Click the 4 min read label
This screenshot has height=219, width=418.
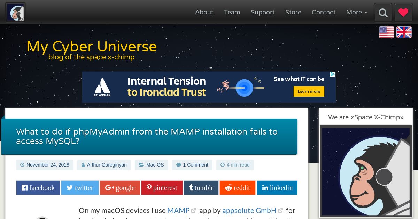[x=235, y=165]
